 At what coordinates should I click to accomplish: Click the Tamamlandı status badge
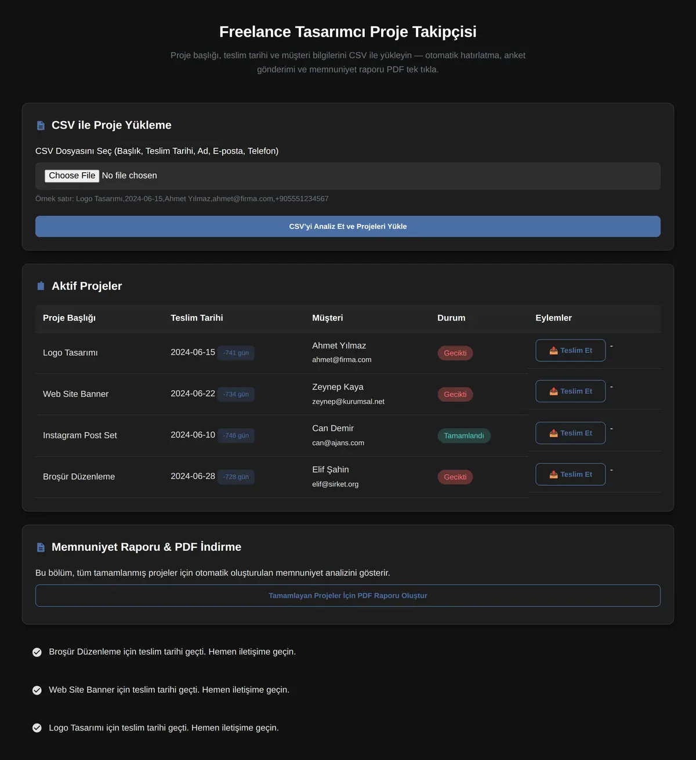coord(464,436)
